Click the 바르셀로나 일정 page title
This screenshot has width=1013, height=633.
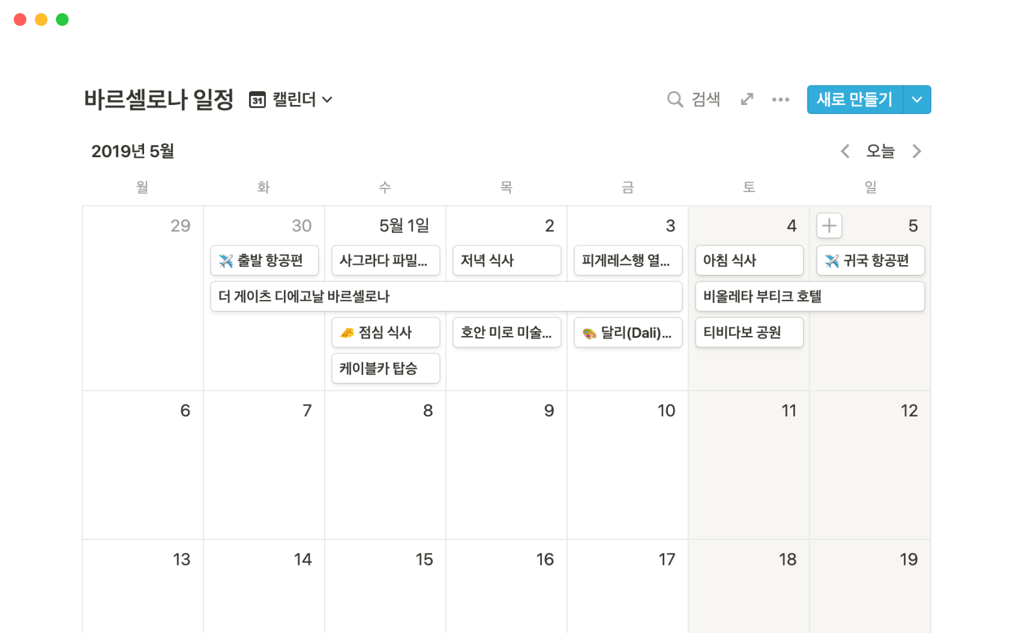pyautogui.click(x=159, y=99)
